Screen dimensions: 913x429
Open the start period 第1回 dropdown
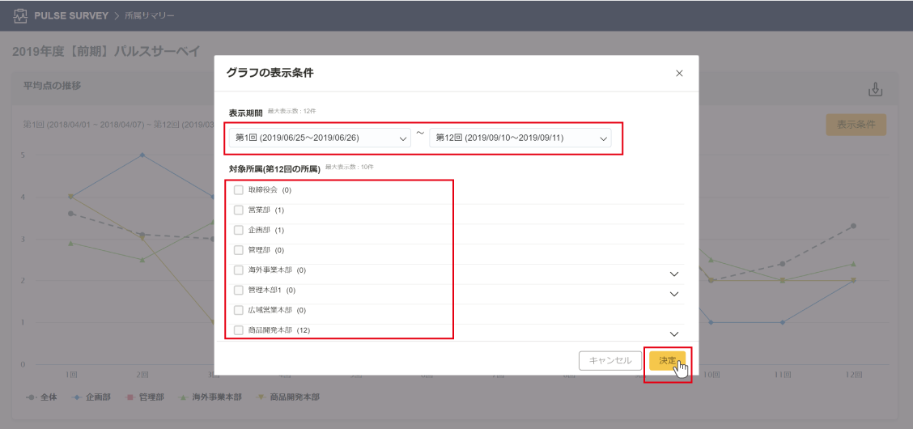(320, 138)
